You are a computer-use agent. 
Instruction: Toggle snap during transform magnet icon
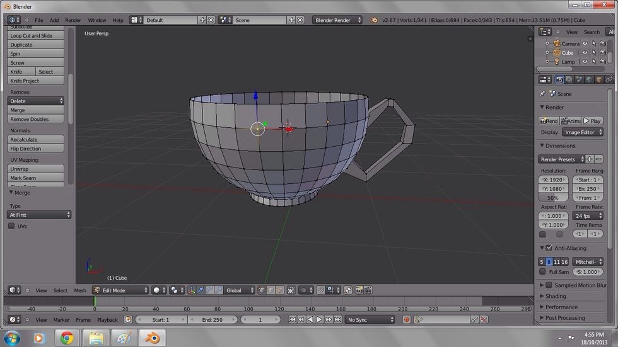point(321,290)
